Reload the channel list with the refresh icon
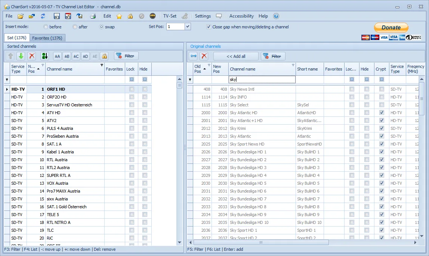The width and height of the screenshot is (429, 256). pyautogui.click(x=43, y=16)
